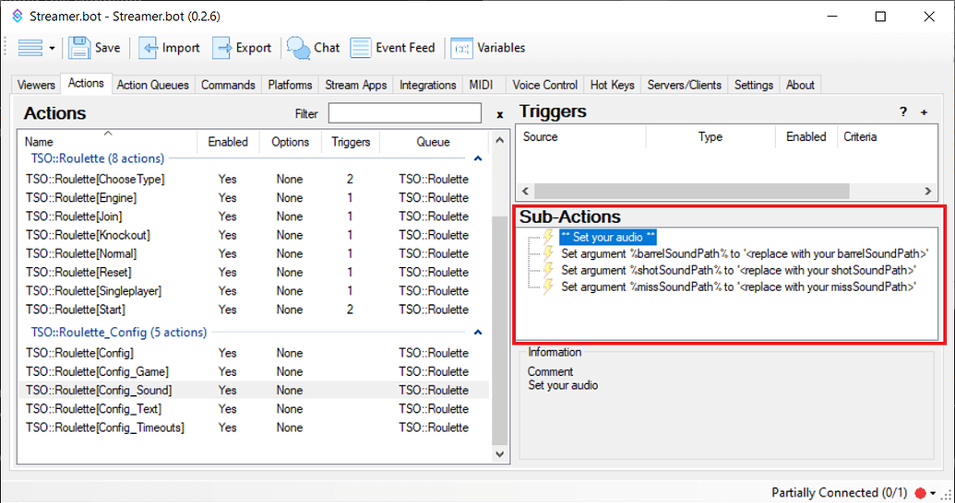Select the Actions tab
The width and height of the screenshot is (955, 503).
tap(86, 83)
